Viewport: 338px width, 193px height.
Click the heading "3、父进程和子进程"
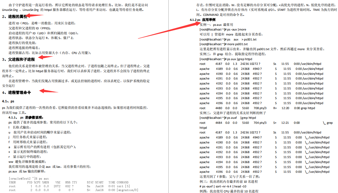point(18,59)
